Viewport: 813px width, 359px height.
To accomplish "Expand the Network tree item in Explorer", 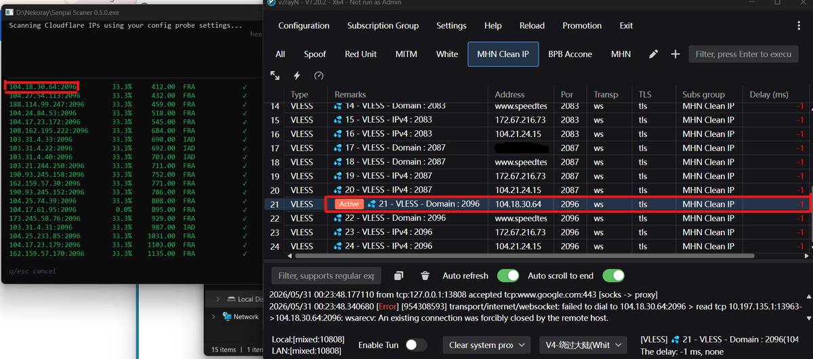I will pyautogui.click(x=213, y=316).
